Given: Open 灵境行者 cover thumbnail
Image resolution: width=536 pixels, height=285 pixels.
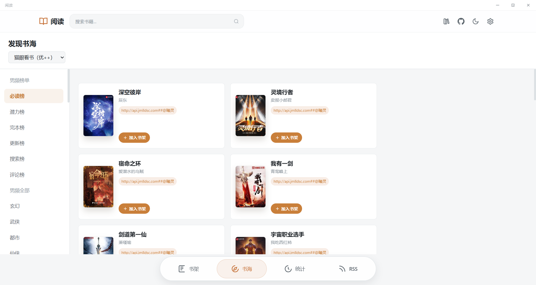Looking at the screenshot, I should (250, 116).
